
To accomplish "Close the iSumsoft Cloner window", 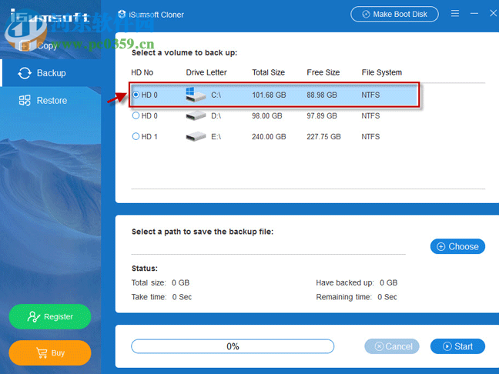I will pos(493,13).
